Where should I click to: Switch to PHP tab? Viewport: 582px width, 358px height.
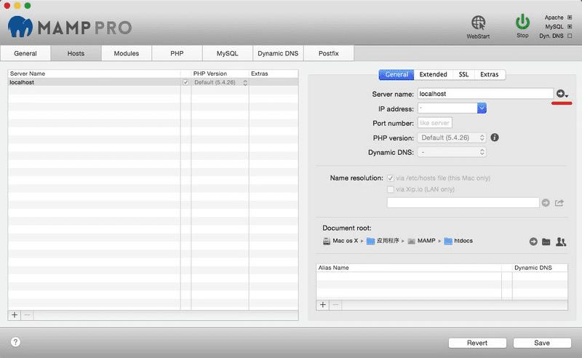pyautogui.click(x=177, y=53)
